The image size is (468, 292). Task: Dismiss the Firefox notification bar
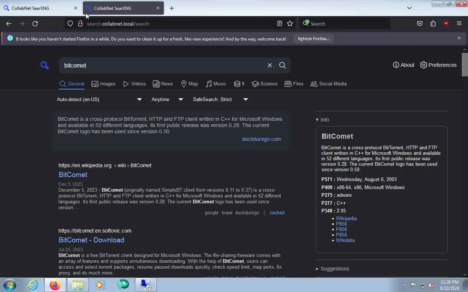[459, 38]
